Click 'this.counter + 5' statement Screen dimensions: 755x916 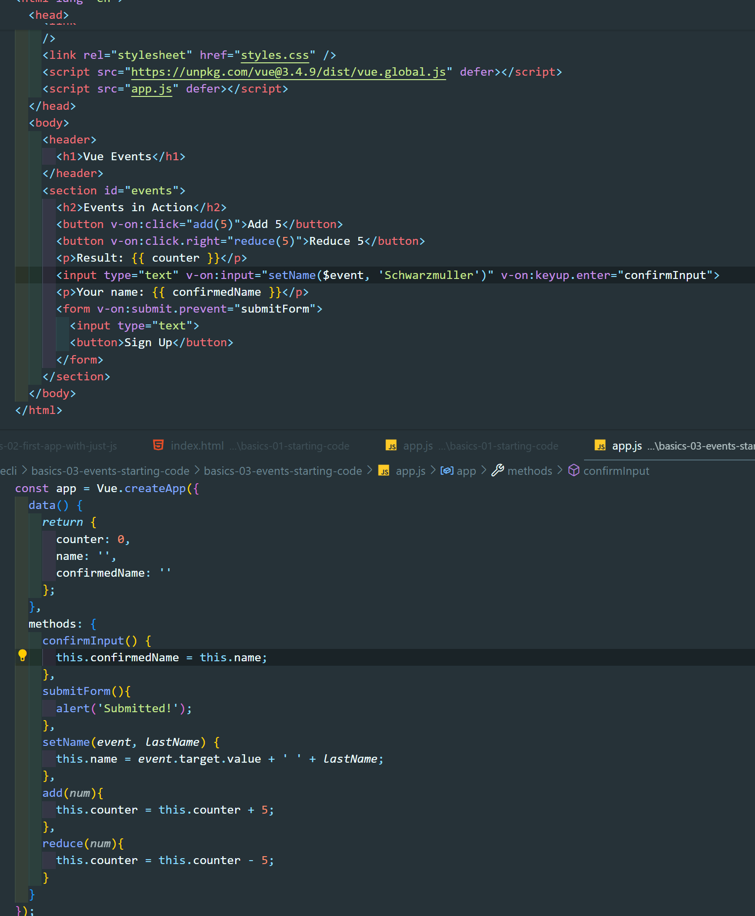(x=165, y=810)
